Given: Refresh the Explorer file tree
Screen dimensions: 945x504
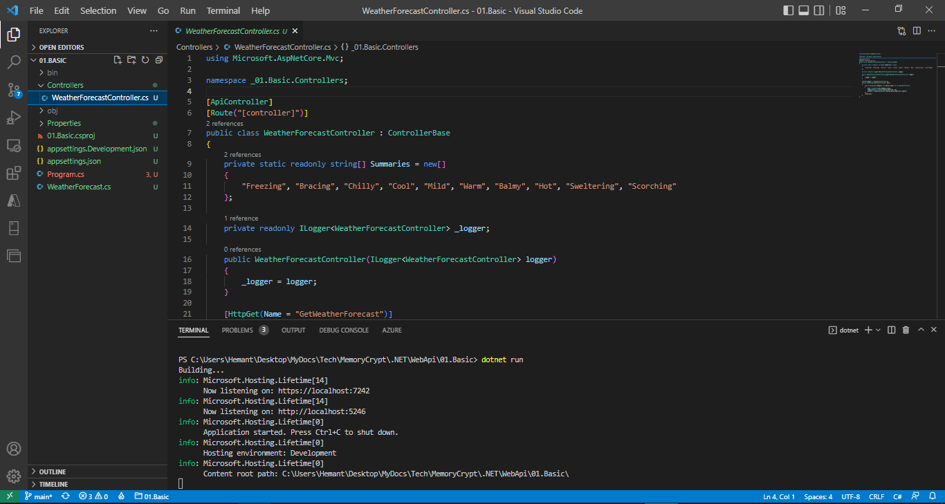Looking at the screenshot, I should click(145, 60).
